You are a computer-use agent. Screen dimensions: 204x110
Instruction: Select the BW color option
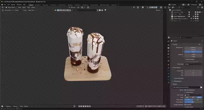pyautogui.click(x=187, y=97)
